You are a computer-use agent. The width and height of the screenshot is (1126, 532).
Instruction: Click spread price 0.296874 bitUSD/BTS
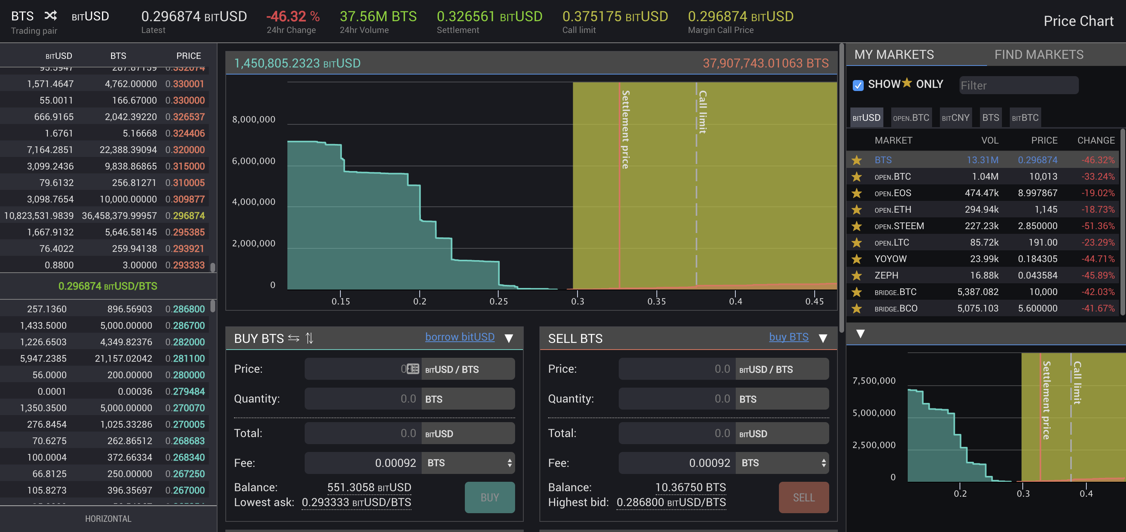pos(108,286)
